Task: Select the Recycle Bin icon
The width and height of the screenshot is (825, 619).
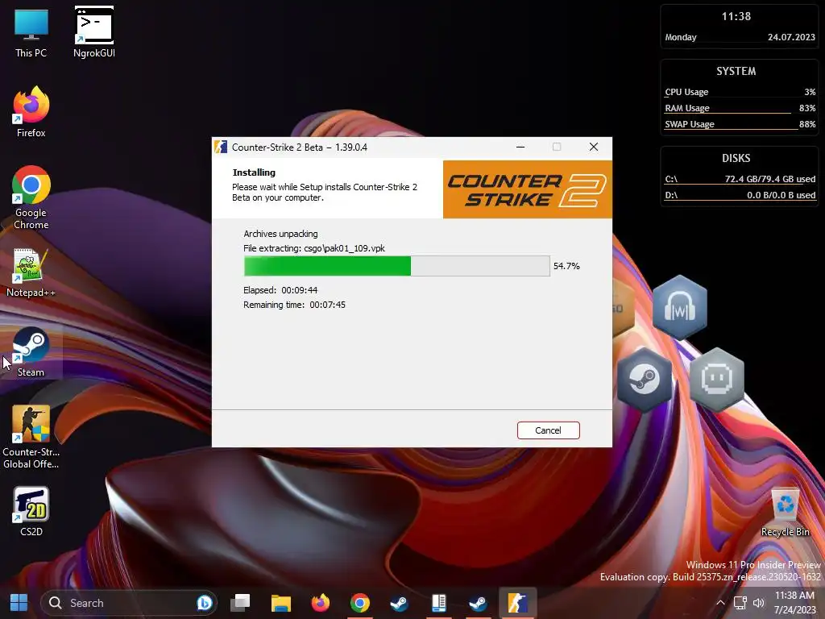Action: tap(785, 513)
